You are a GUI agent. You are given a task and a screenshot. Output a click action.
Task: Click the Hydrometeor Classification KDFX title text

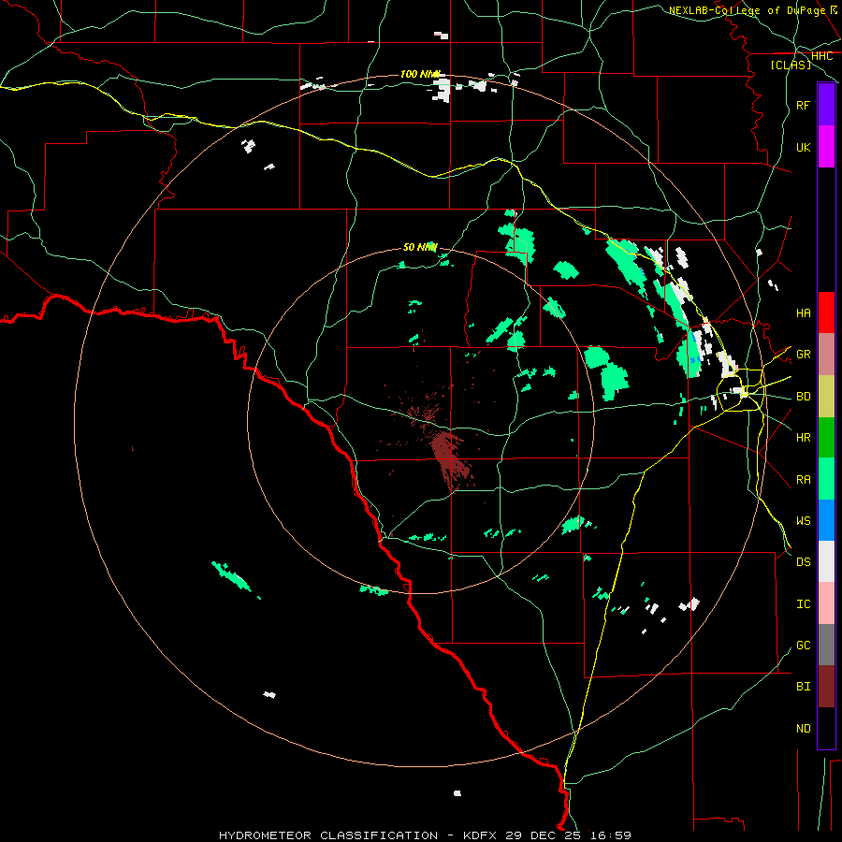point(425,835)
